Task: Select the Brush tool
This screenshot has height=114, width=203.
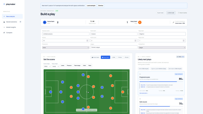Action: [x=126, y=57]
